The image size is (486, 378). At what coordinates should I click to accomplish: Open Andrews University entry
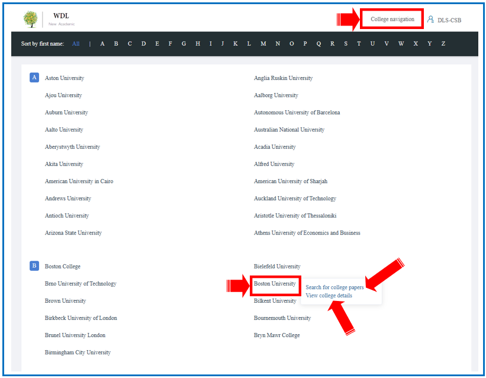[x=68, y=198]
